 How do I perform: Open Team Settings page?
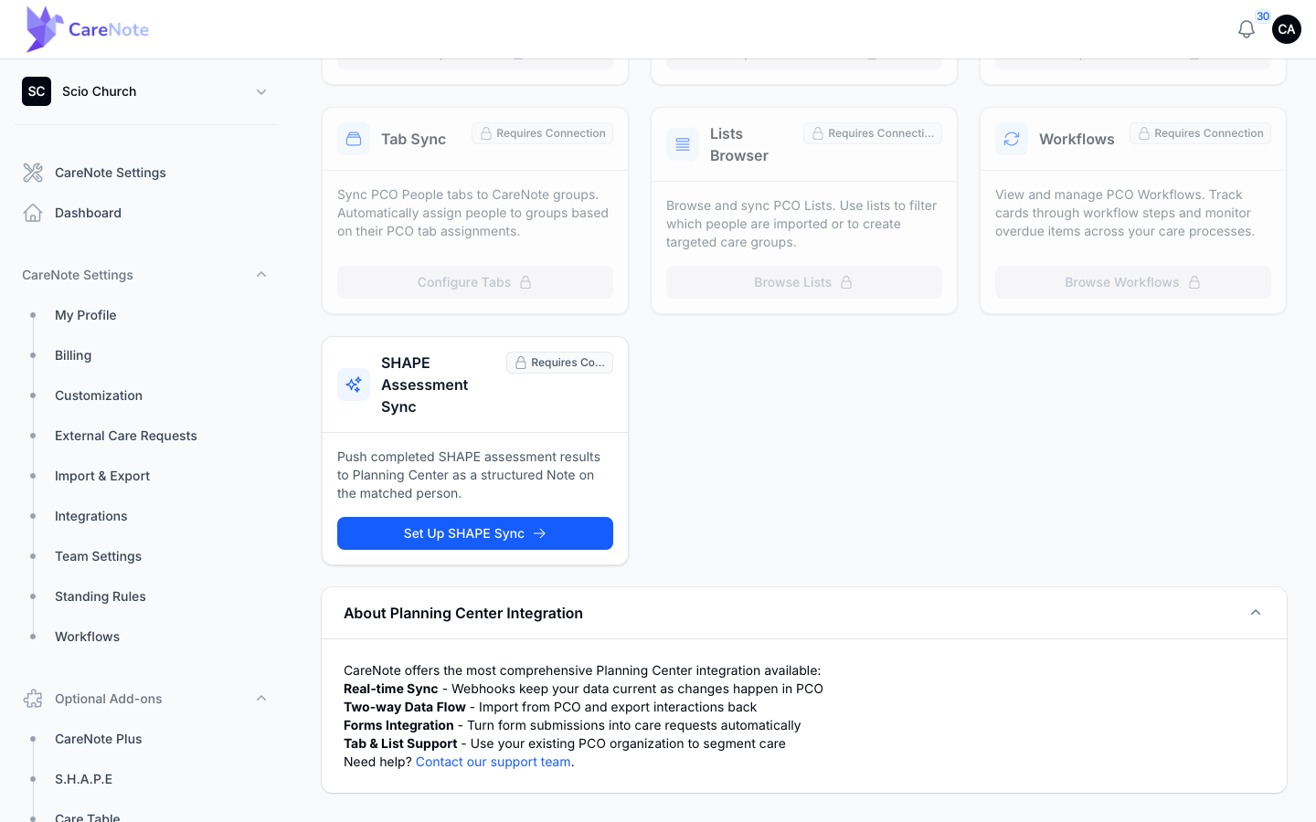click(x=99, y=556)
